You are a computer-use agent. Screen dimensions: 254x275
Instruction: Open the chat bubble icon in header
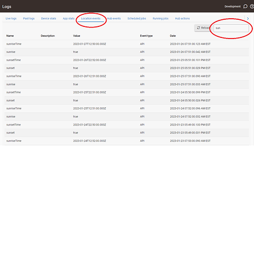coord(245,7)
